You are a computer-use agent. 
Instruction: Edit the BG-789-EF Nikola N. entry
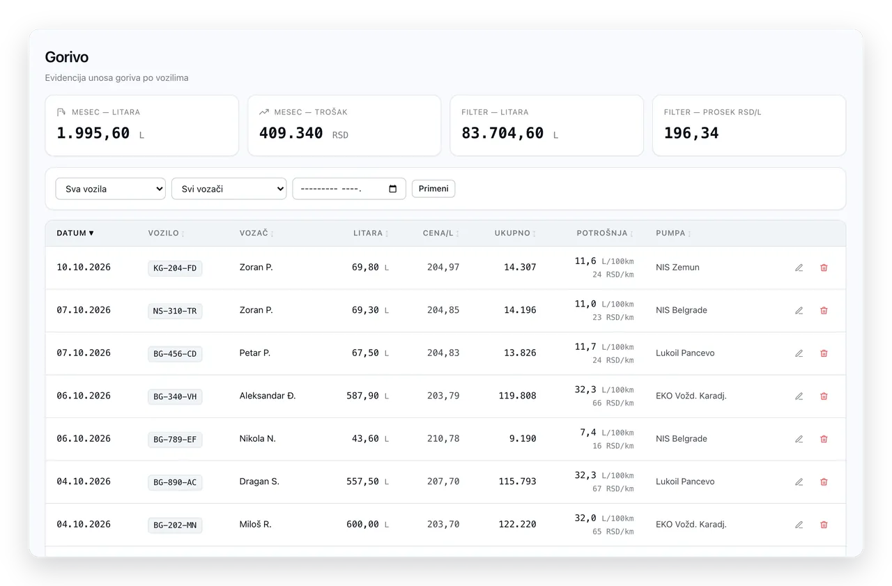799,439
